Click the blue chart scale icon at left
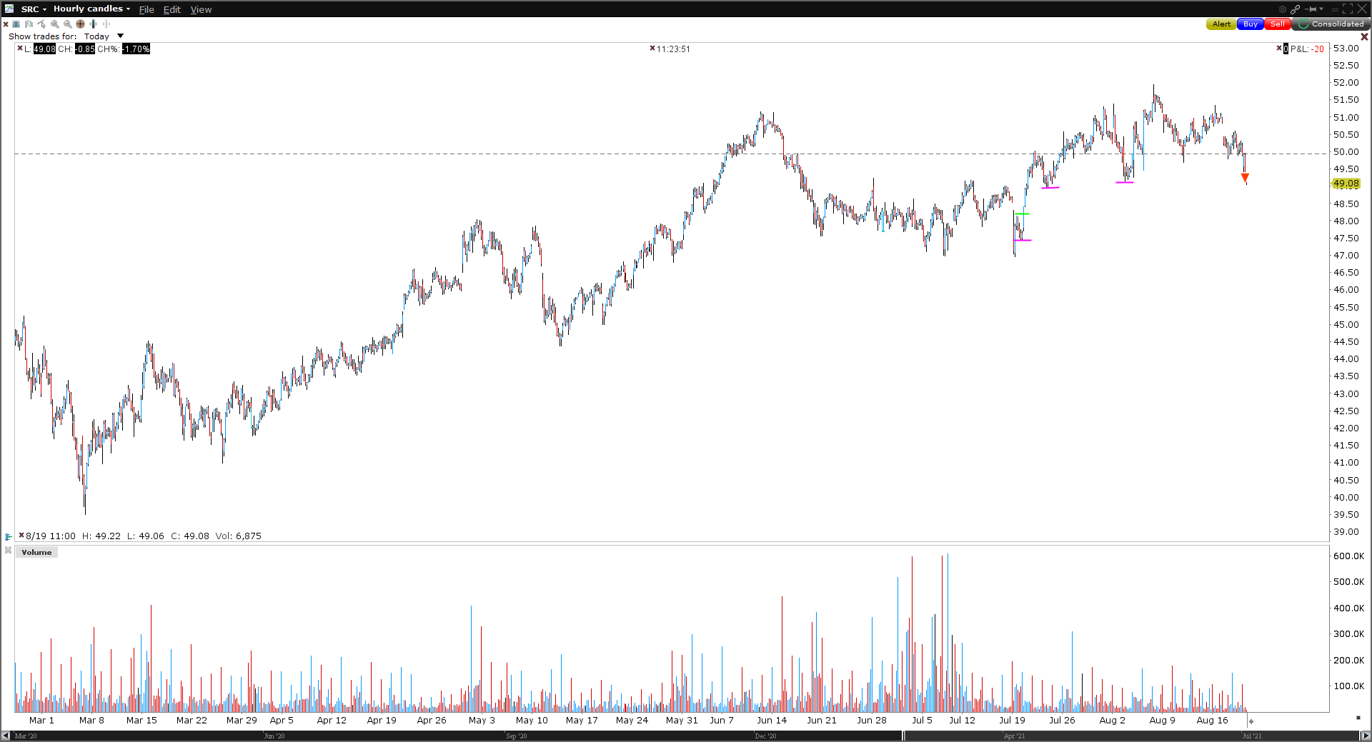Viewport: 1372px width, 742px height. click(8, 536)
